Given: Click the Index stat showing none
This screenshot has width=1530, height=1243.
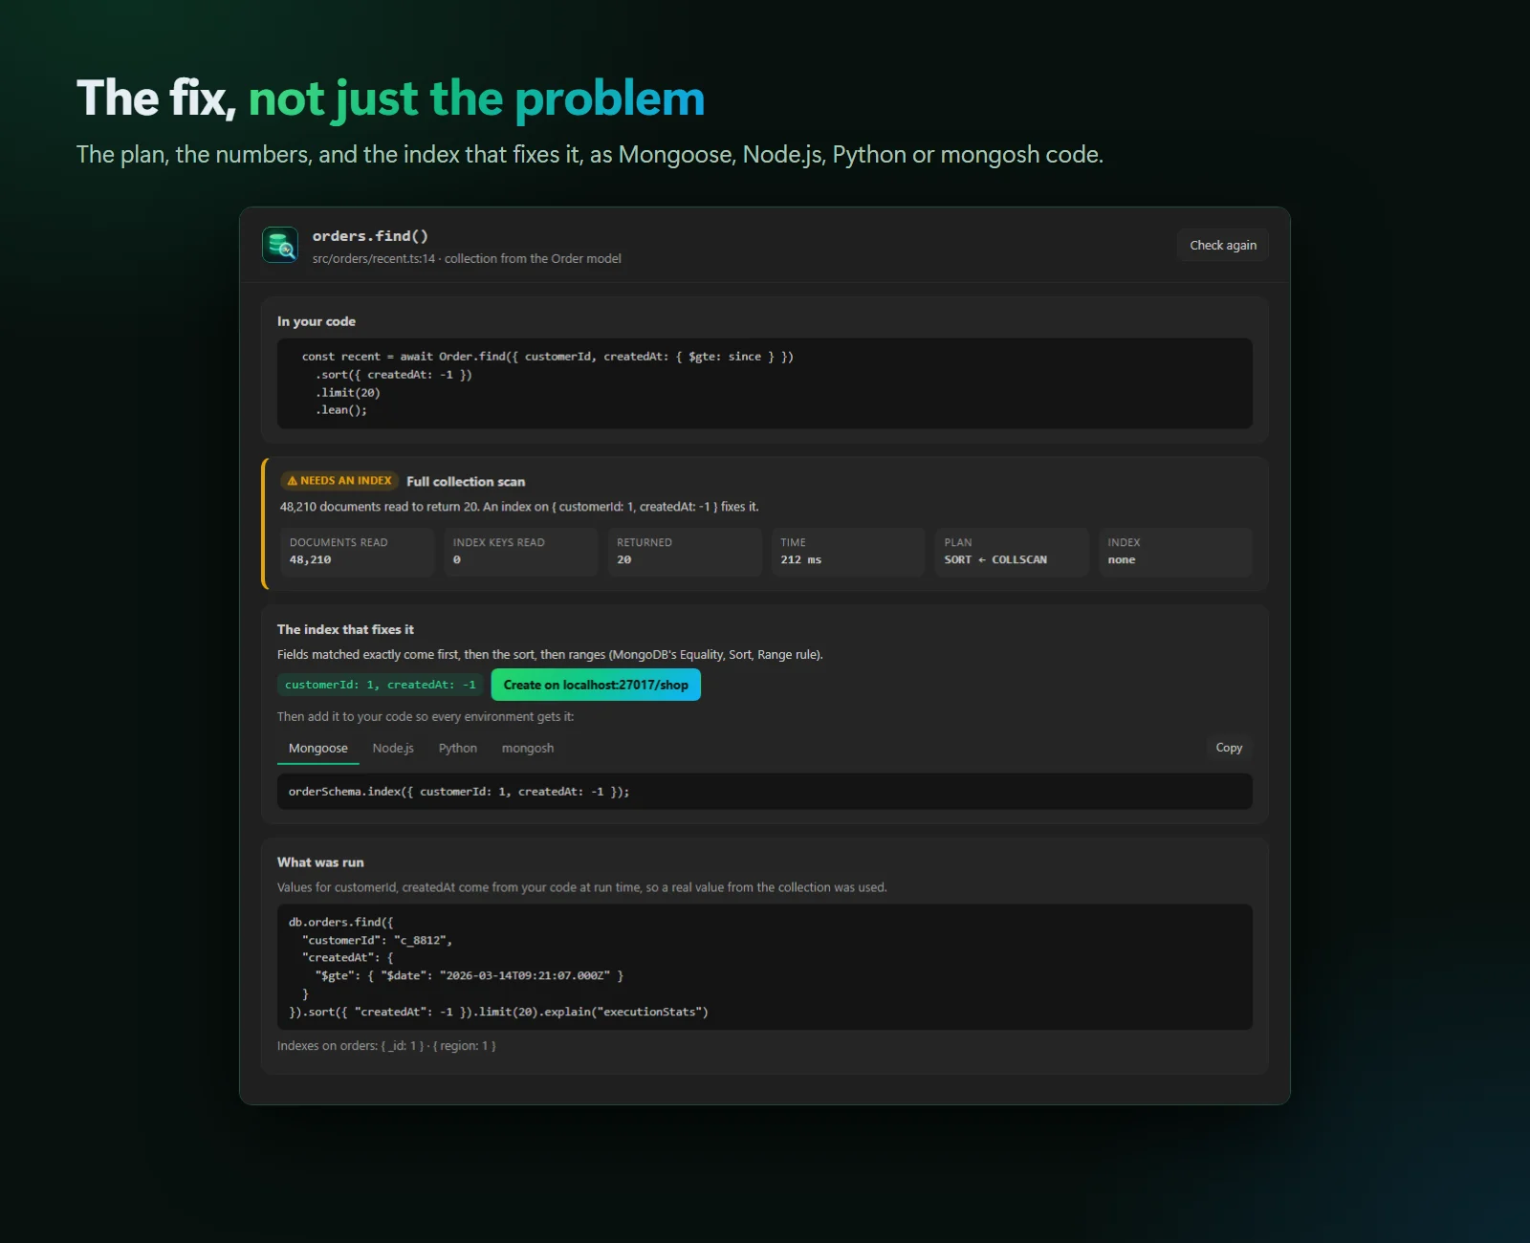Looking at the screenshot, I should tap(1175, 552).
